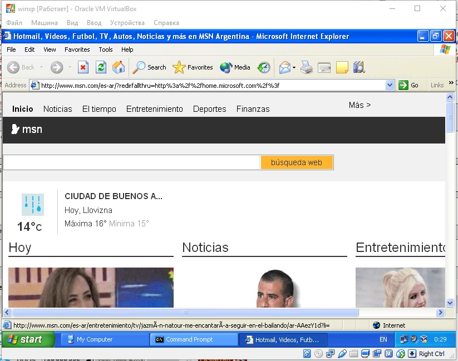
Task: Click the orange búsqueda web button
Action: [297, 162]
